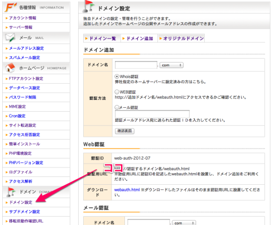Open 簡単インストール in sidebar
Image resolution: width=279 pixels, height=225 pixels.
(25, 144)
